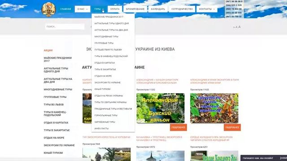
Task: Select Отдых на море in dropdown
Action: 103,76
